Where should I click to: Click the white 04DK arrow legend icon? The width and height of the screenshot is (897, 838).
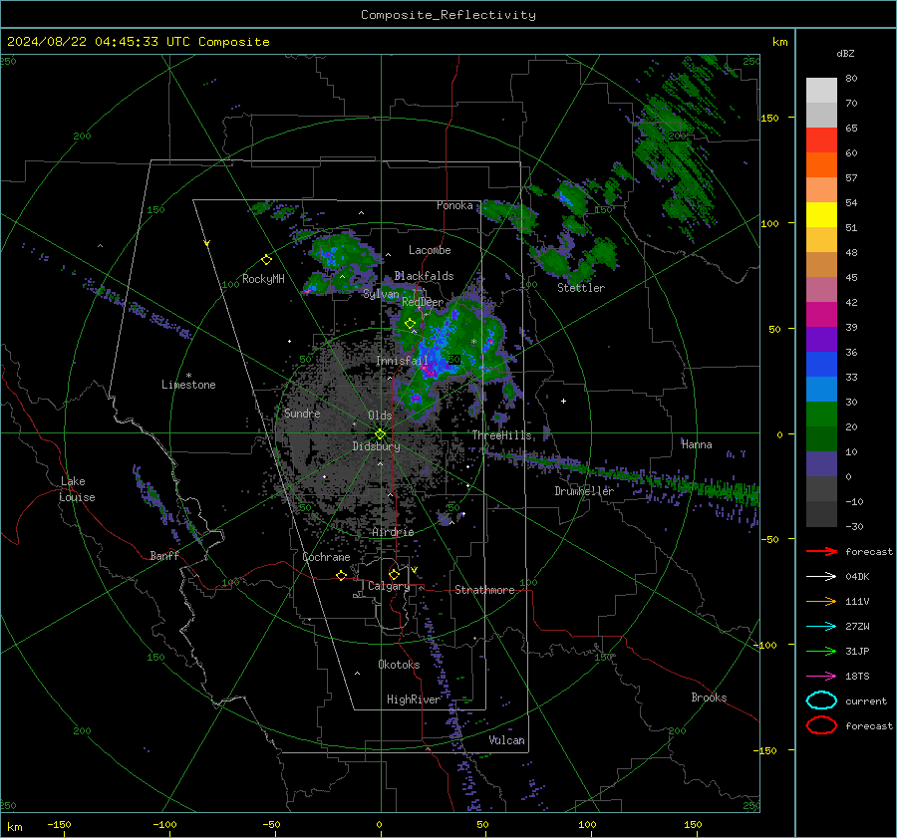click(x=821, y=577)
